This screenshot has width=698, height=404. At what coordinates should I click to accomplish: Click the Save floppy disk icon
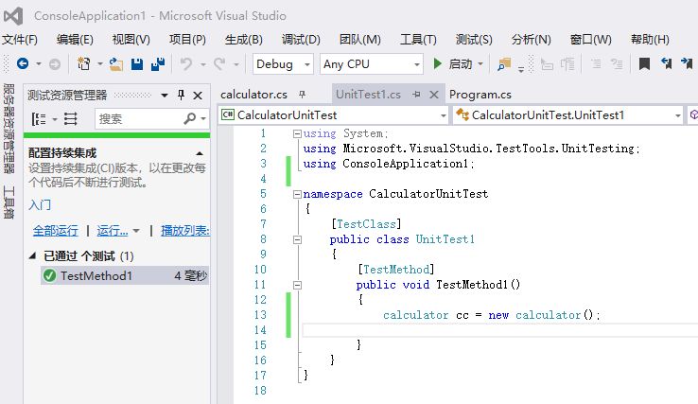(137, 64)
